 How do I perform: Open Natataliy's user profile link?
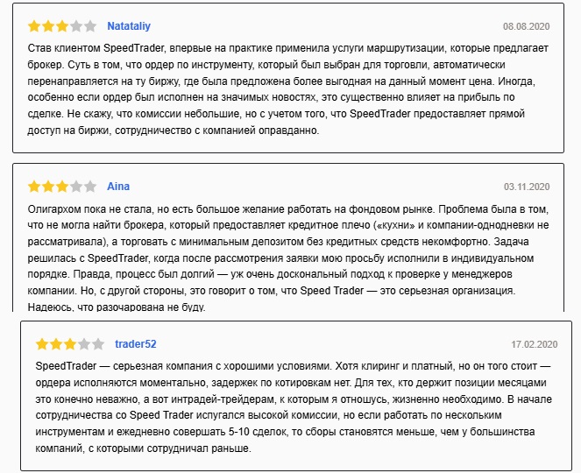point(129,26)
